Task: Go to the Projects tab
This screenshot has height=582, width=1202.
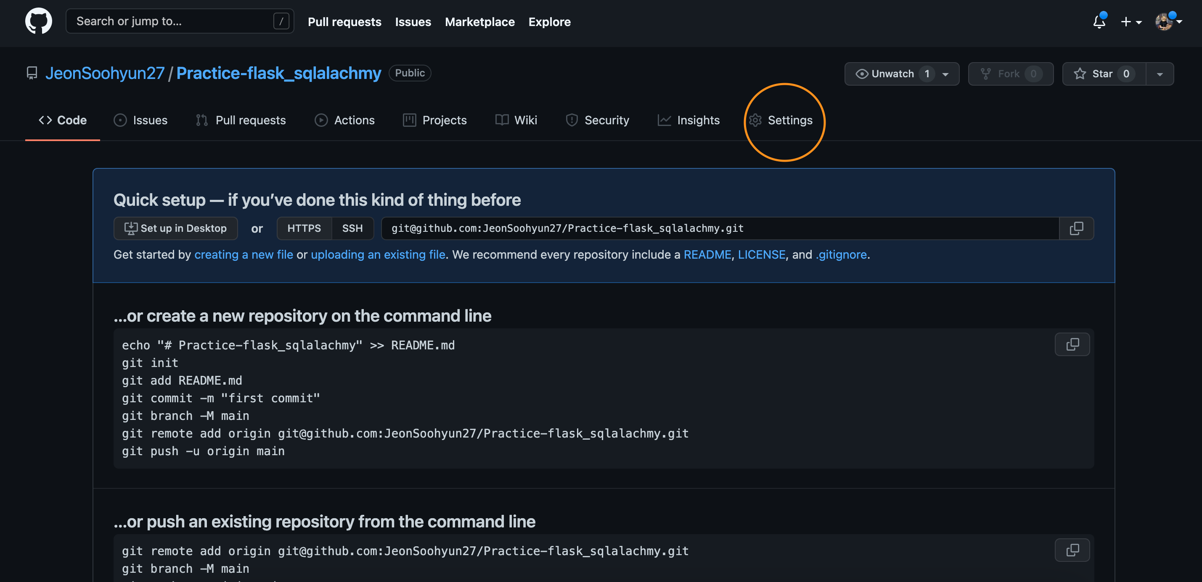Action: (434, 120)
